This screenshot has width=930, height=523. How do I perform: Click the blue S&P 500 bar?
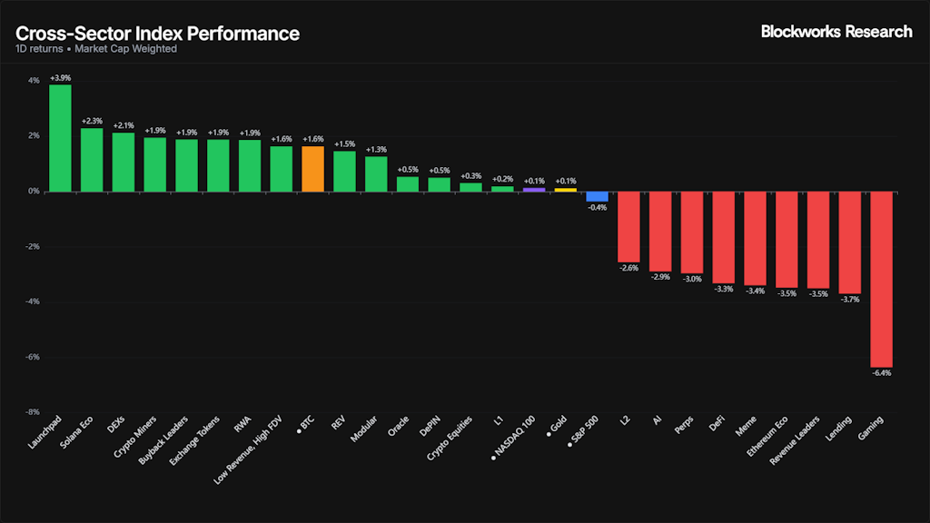pos(597,196)
